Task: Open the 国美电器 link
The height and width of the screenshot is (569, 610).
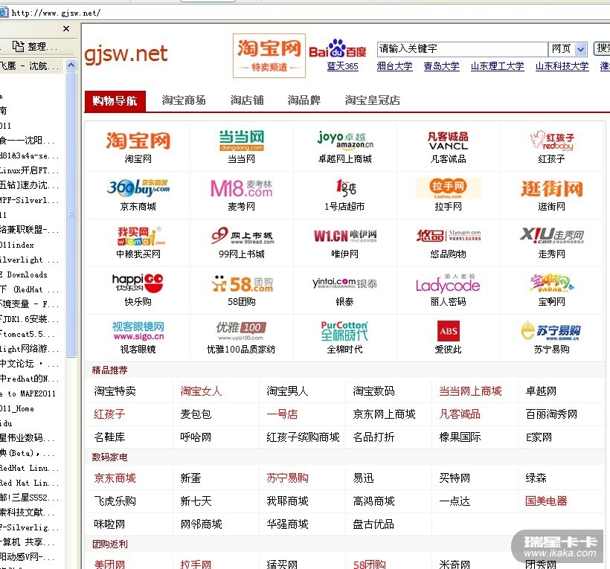Action: pyautogui.click(x=546, y=501)
